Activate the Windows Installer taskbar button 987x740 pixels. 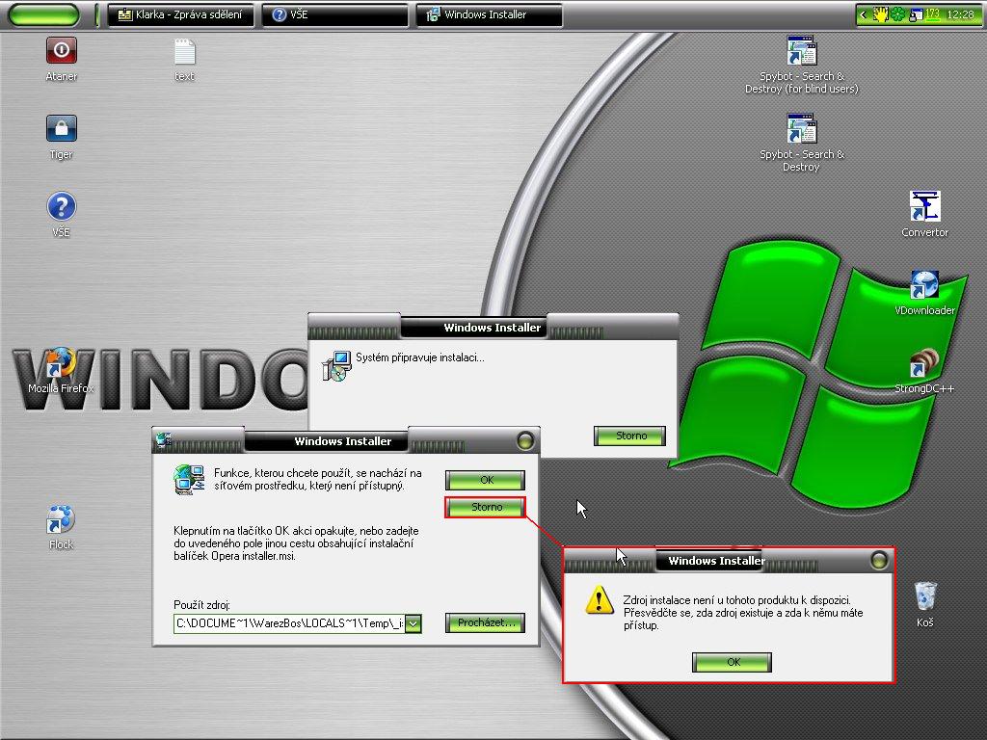(489, 14)
